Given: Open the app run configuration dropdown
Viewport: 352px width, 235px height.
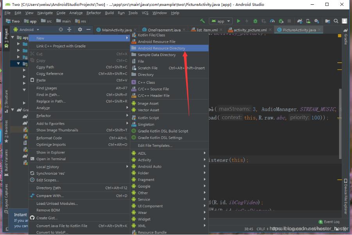Looking at the screenshot, I should pos(221,21).
